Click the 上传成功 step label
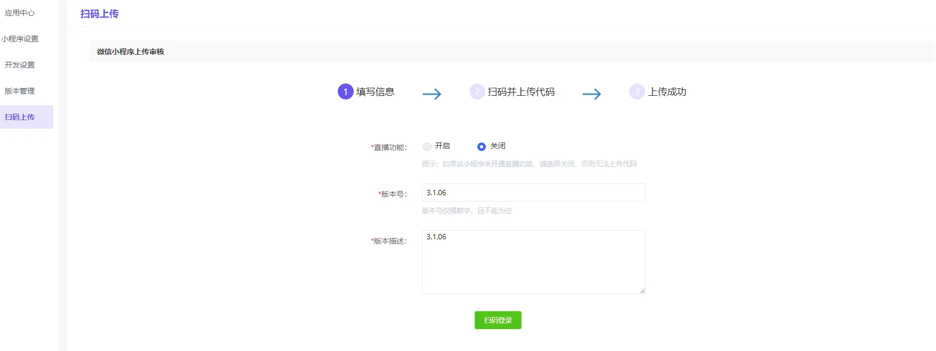 point(667,92)
